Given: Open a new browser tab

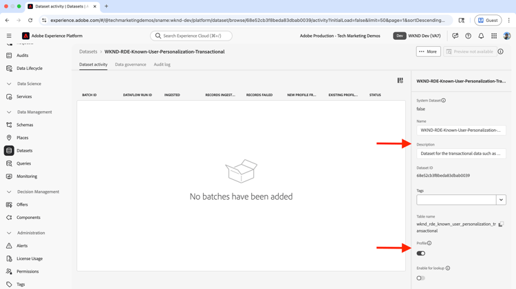Looking at the screenshot, I should coord(106,6).
